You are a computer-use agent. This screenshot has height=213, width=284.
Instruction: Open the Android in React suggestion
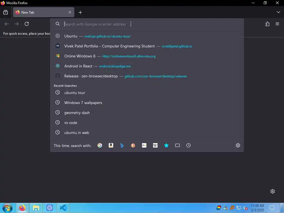pyautogui.click(x=148, y=66)
